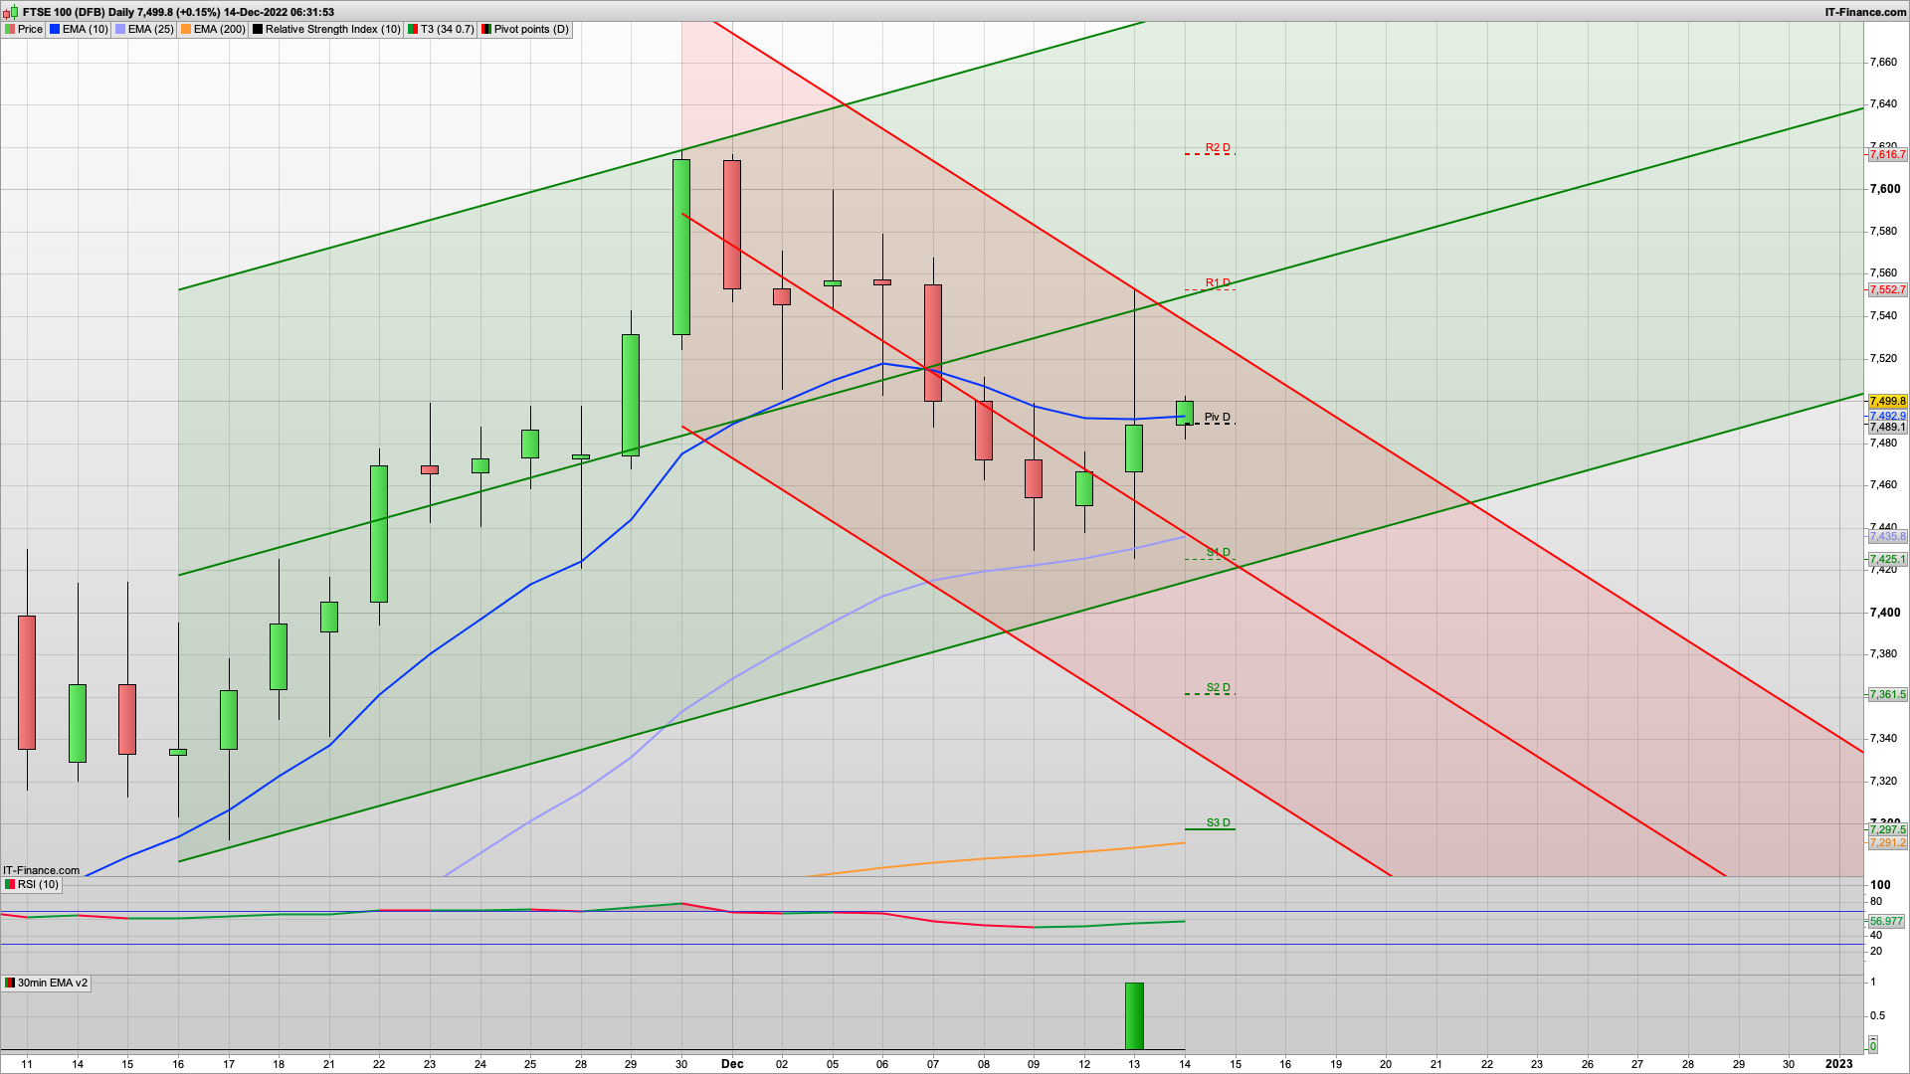
Task: Select the purple EMA (25) legend icon
Action: click(x=119, y=29)
